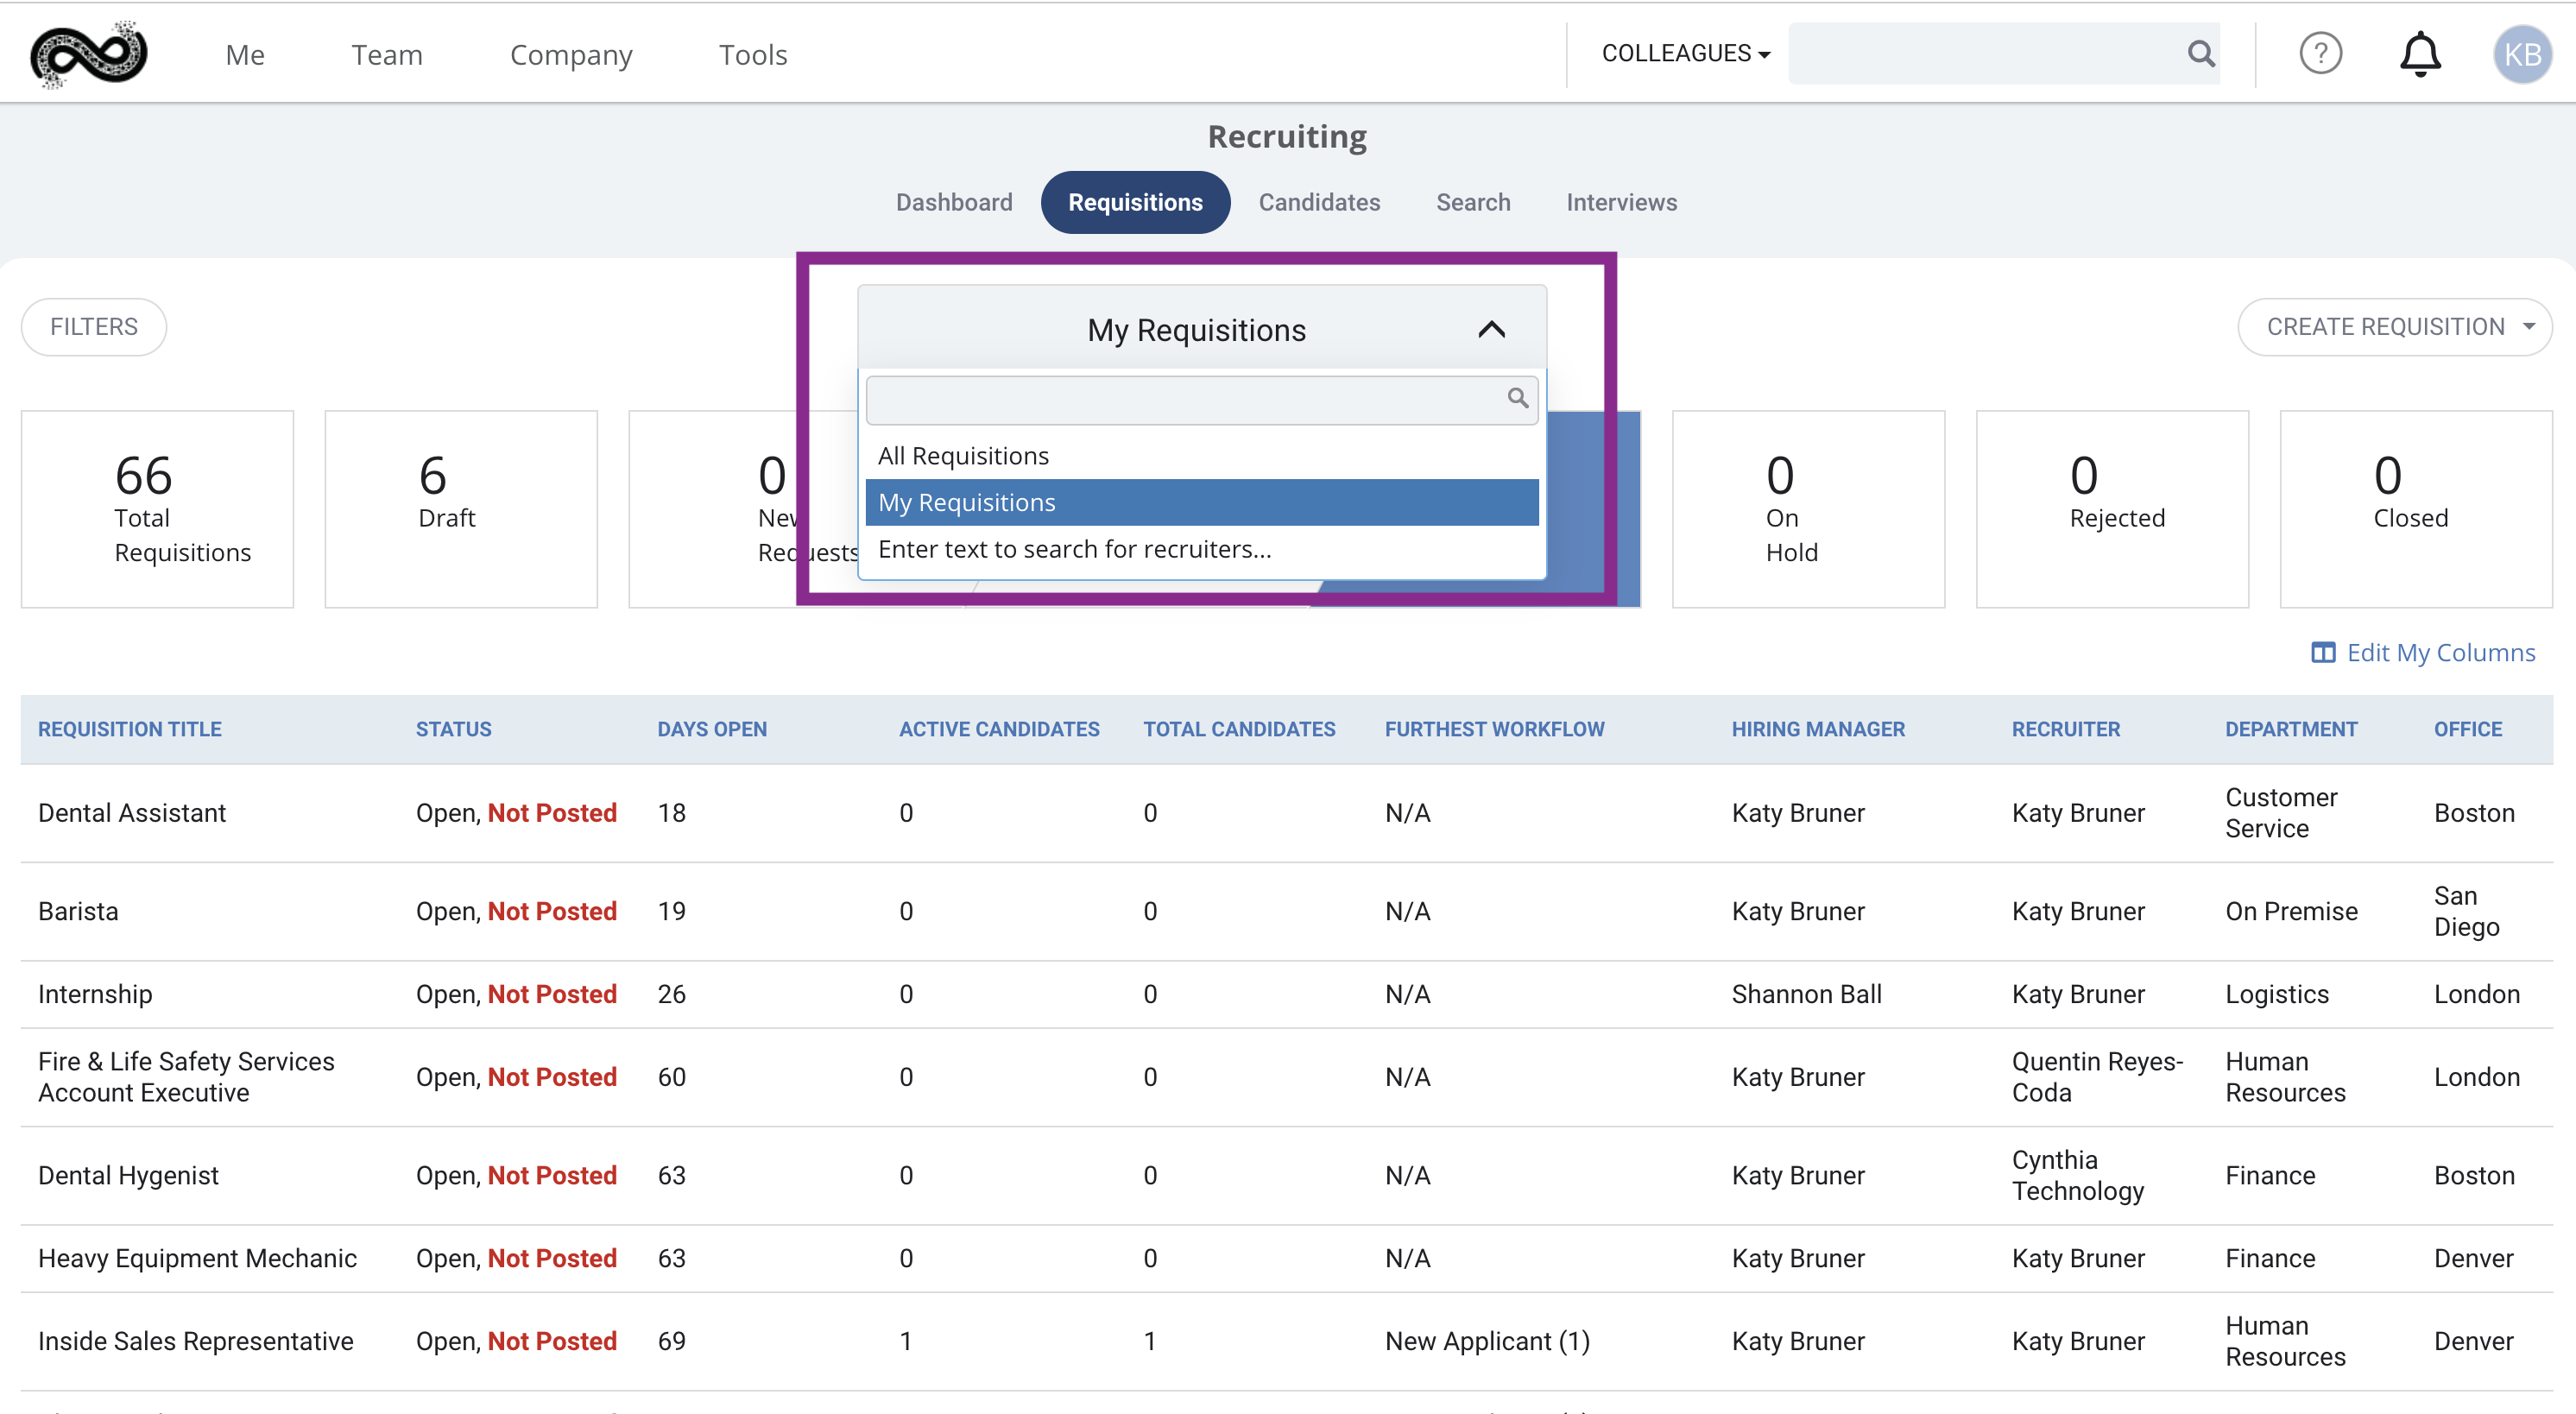Click the 0 On Hold card
Image resolution: width=2576 pixels, height=1414 pixels.
(1808, 509)
